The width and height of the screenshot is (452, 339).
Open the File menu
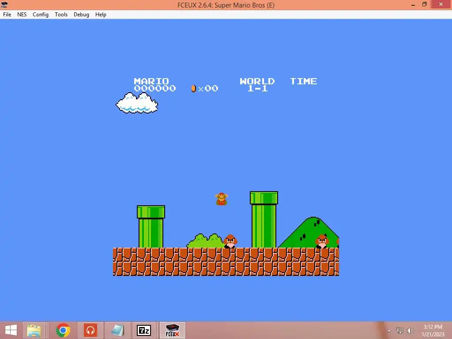click(x=7, y=15)
